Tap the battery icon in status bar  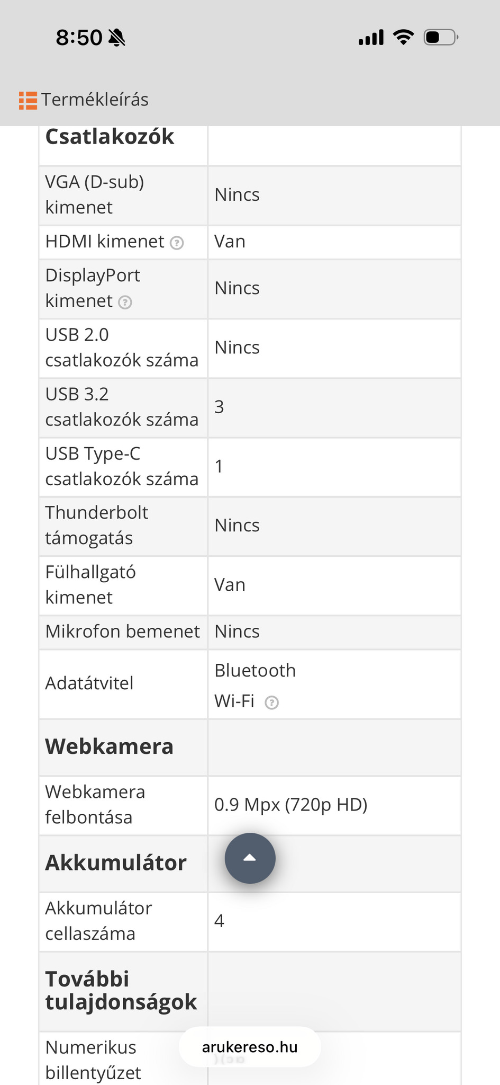pyautogui.click(x=441, y=38)
